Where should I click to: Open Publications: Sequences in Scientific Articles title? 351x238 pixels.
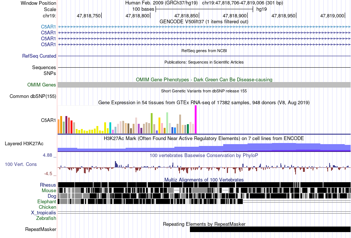(x=204, y=62)
